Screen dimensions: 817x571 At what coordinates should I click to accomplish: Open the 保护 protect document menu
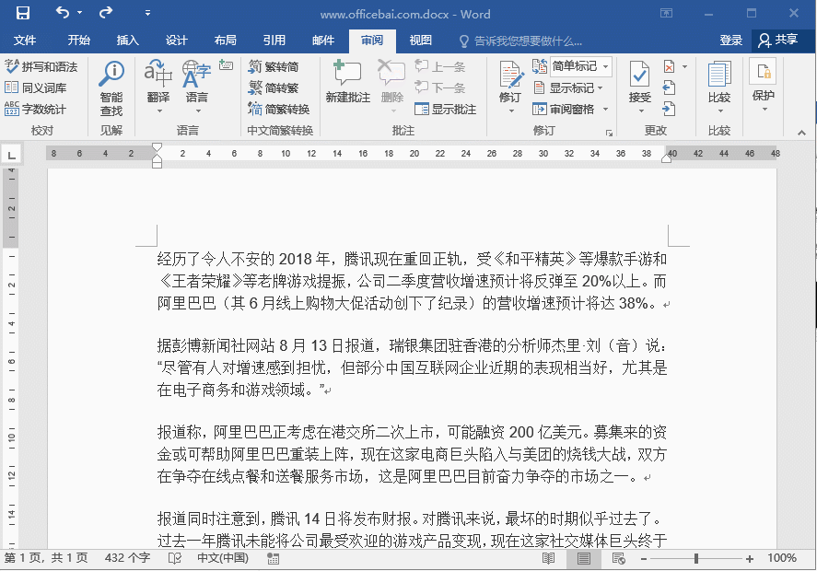[764, 85]
